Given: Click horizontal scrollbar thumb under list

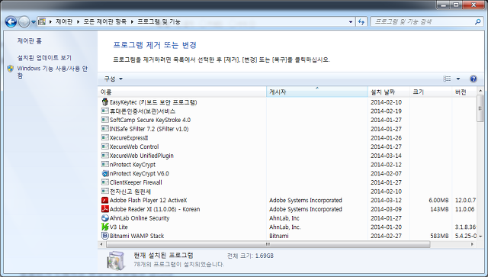Looking at the screenshot, I should [268, 244].
